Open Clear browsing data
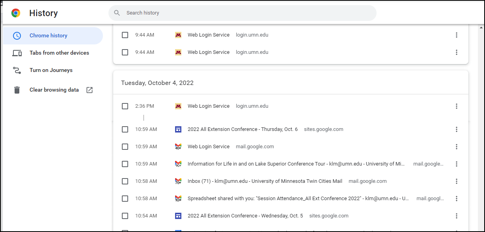Screen dimensions: 485x232 click(x=53, y=90)
